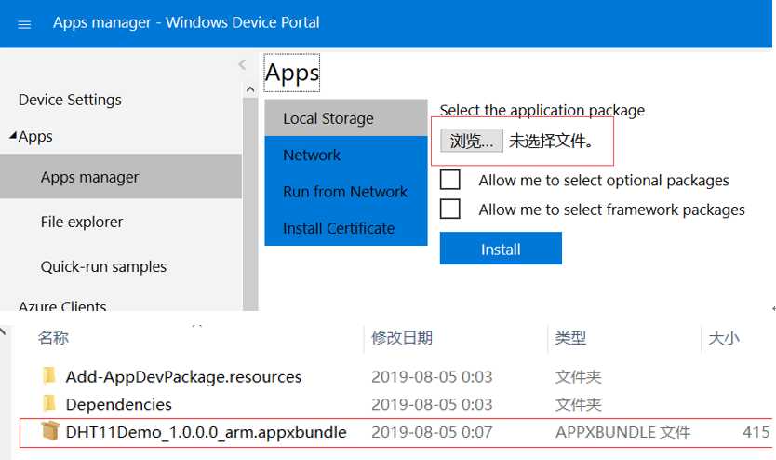Screen dimensions: 776x460
Task: Open File explorer from the sidebar
Action: [82, 222]
